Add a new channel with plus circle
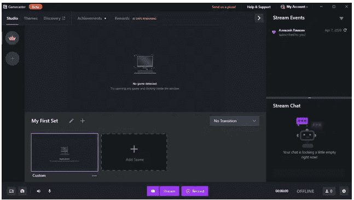 pos(12,58)
